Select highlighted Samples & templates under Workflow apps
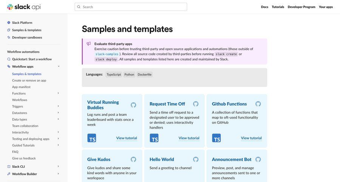340x182 pixels. [x=27, y=74]
